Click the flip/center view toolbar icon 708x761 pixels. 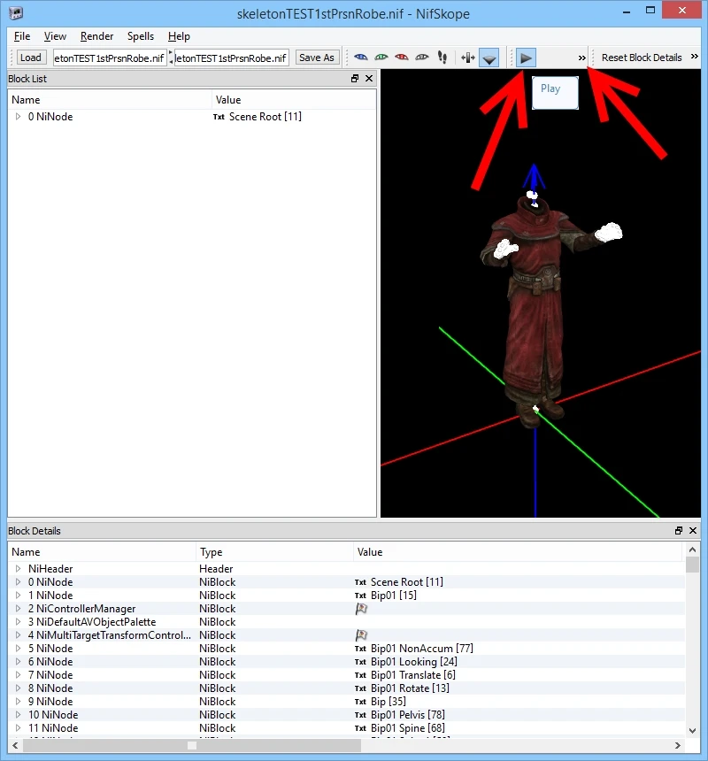click(468, 58)
